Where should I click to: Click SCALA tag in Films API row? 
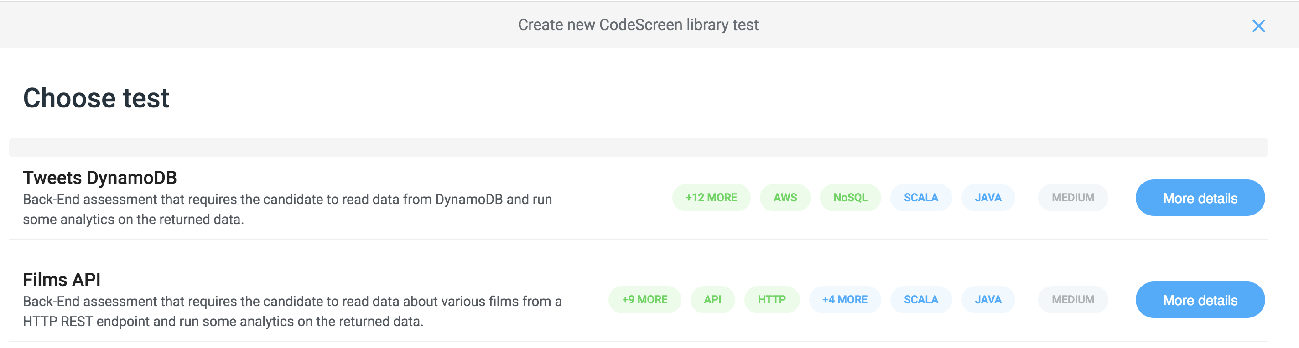920,300
